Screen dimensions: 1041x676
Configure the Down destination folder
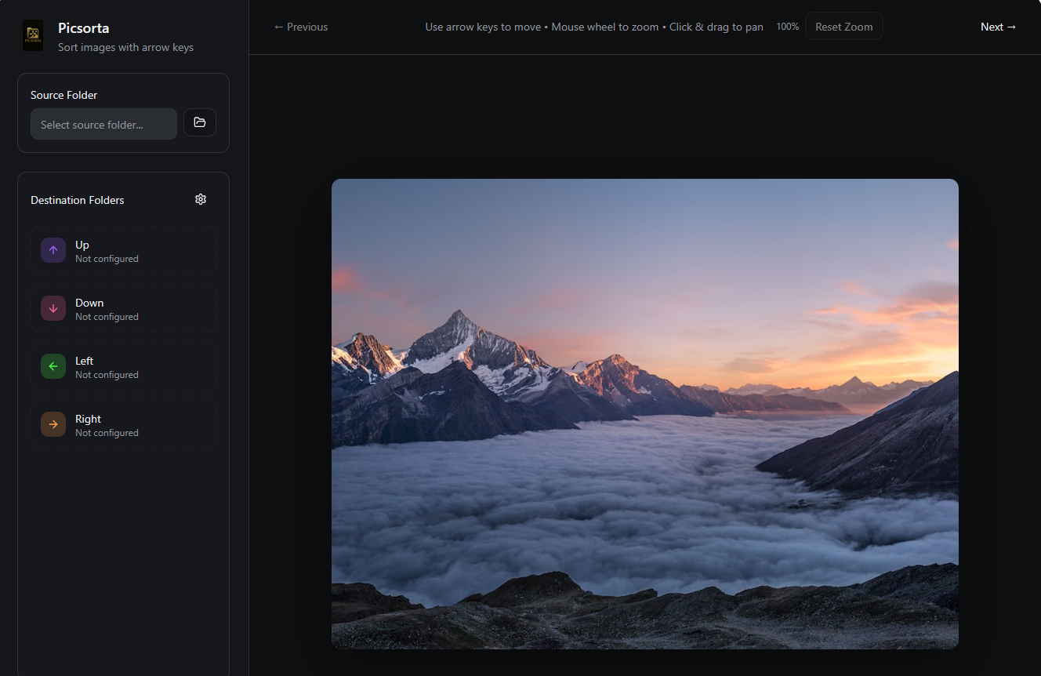pos(123,307)
